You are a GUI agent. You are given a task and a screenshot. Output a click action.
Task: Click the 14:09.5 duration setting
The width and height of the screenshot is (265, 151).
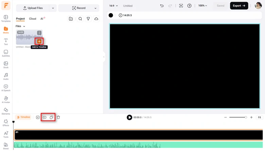tap(125, 15)
